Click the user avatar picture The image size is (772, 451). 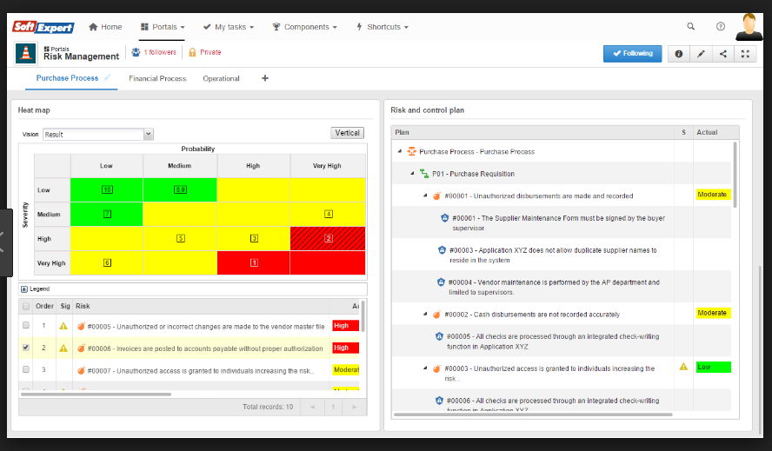(749, 26)
